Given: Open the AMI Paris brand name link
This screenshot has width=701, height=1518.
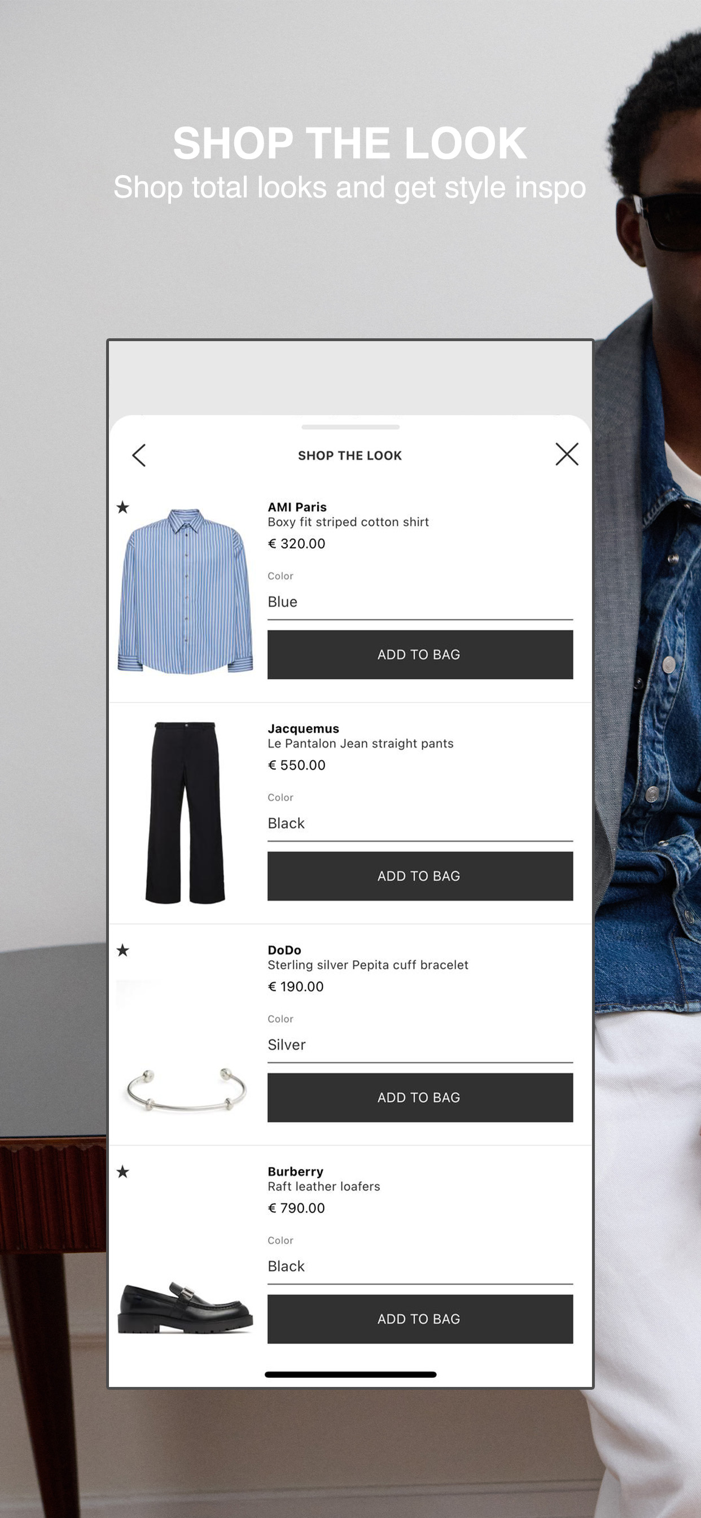Looking at the screenshot, I should [297, 507].
